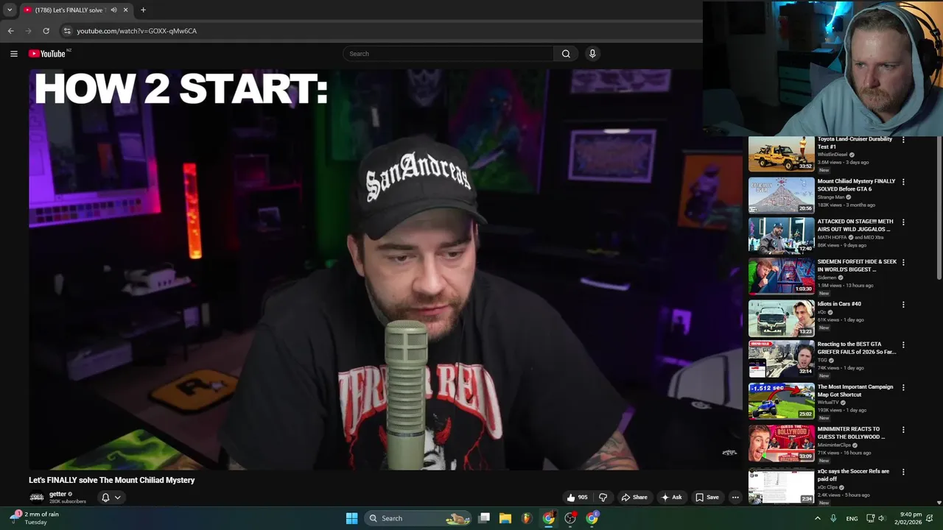Like the video with 905 likes

(577, 498)
